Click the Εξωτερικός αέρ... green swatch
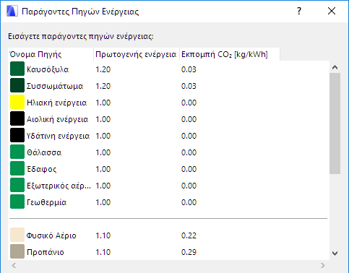The width and height of the screenshot is (349, 273). point(17,185)
